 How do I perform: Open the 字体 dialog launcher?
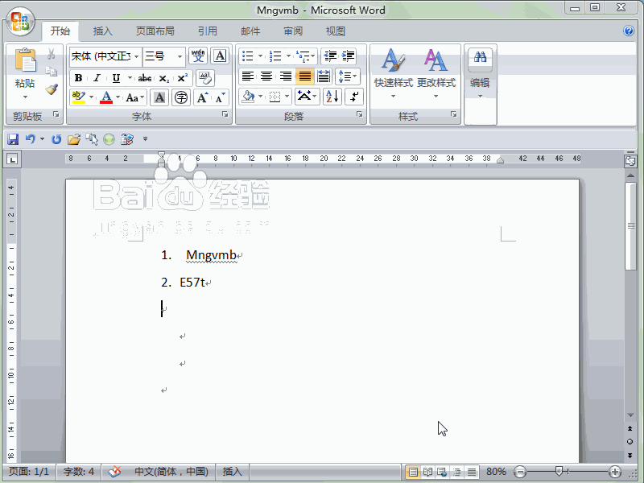(x=225, y=114)
